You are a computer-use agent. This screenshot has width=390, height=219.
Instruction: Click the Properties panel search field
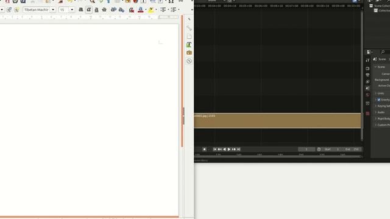click(x=385, y=52)
